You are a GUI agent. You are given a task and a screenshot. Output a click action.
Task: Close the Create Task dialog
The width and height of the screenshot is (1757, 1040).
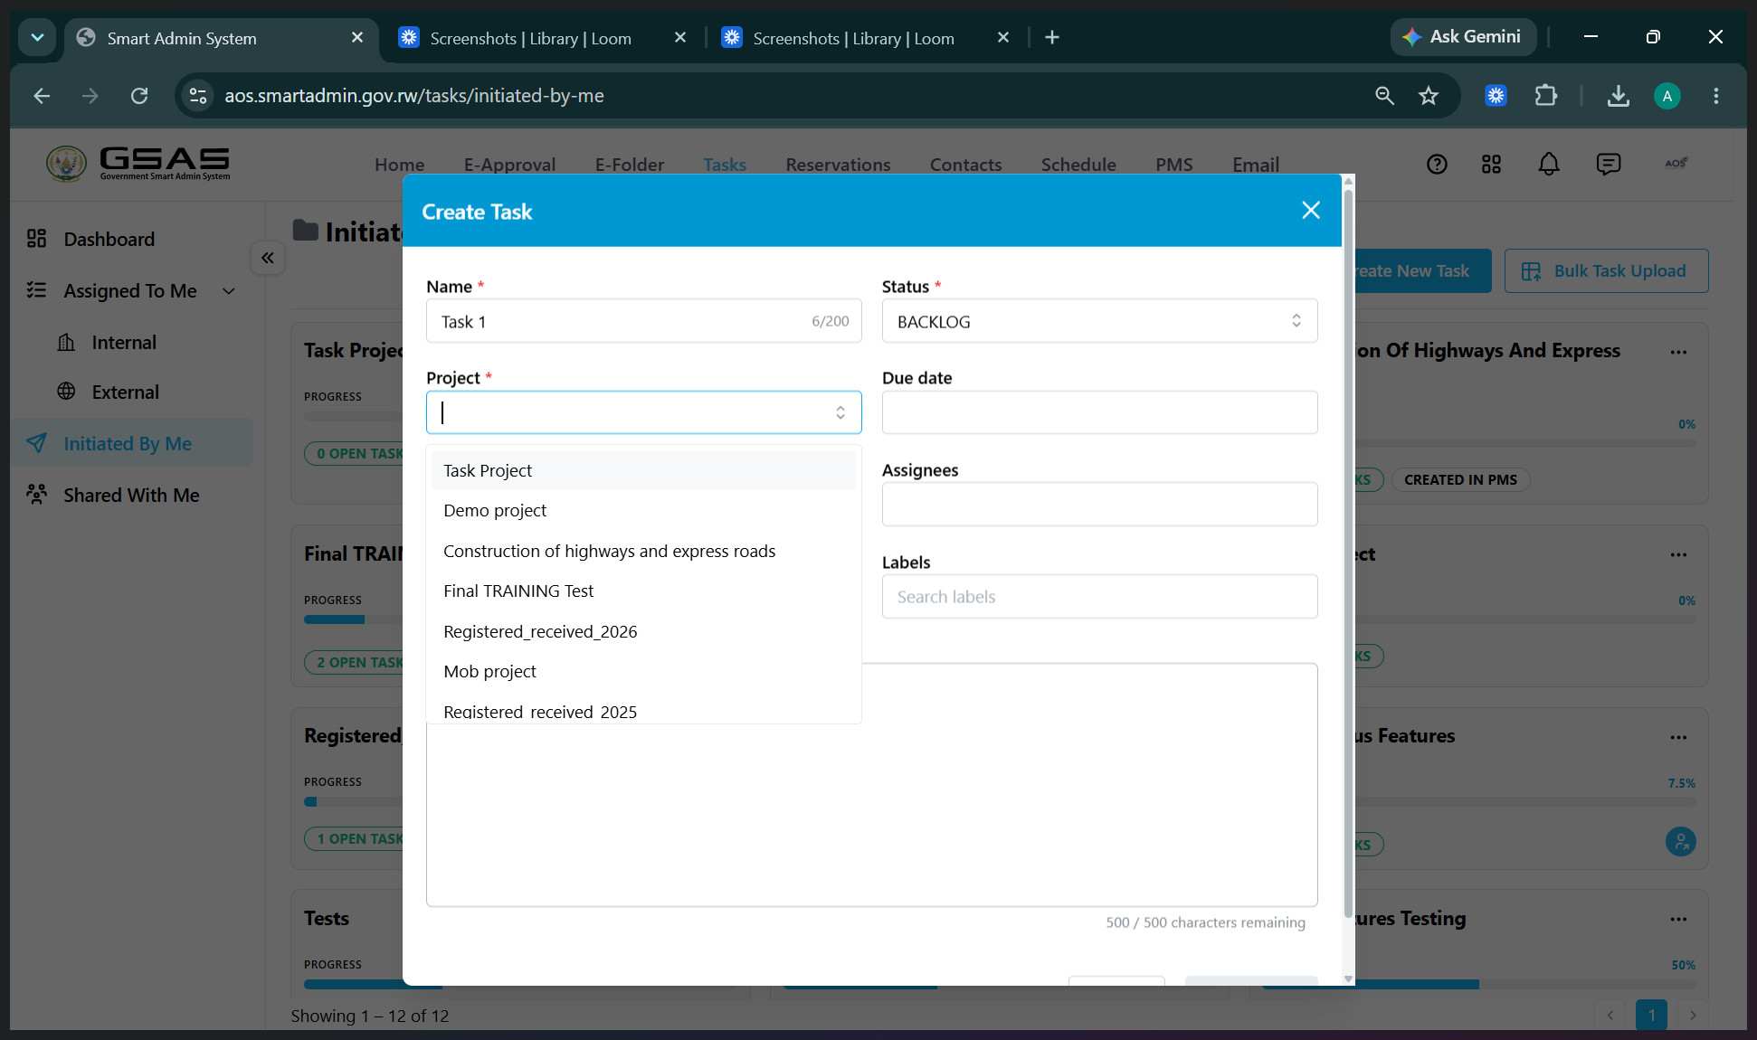tap(1311, 211)
